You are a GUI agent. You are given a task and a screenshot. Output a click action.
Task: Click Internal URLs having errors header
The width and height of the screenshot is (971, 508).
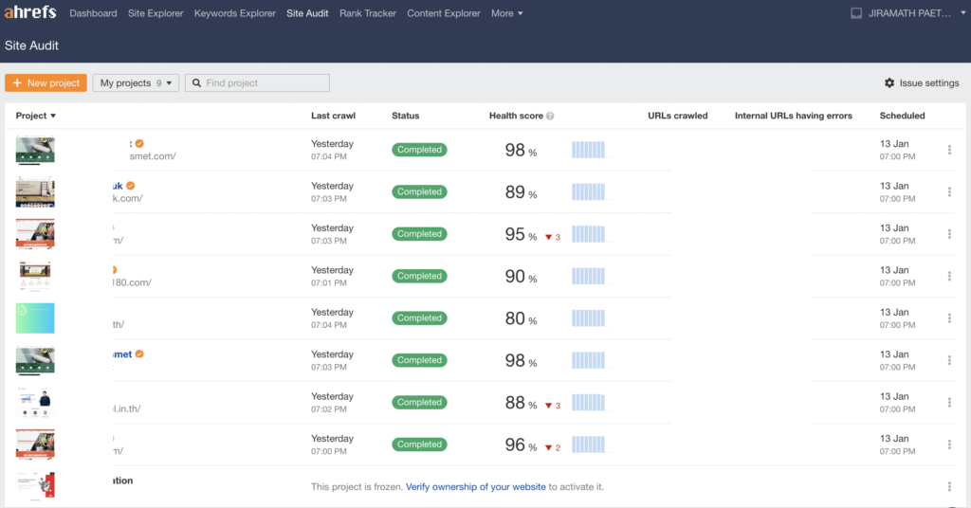point(794,116)
